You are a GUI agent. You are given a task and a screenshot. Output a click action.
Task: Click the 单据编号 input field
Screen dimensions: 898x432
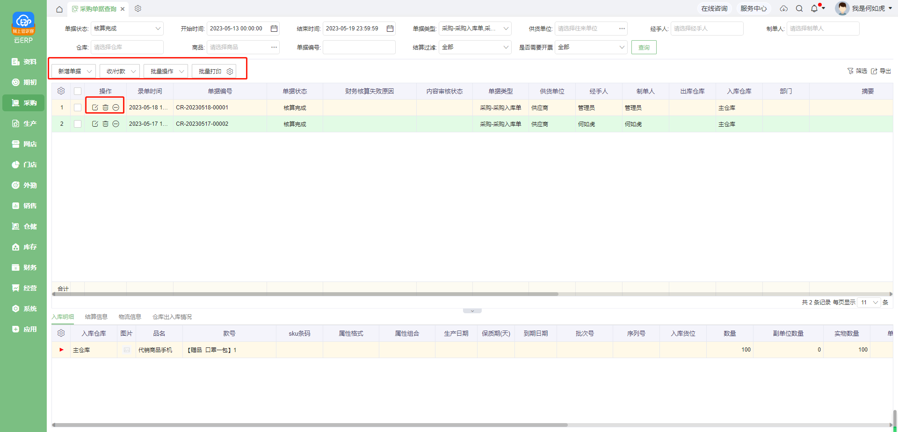coord(359,47)
